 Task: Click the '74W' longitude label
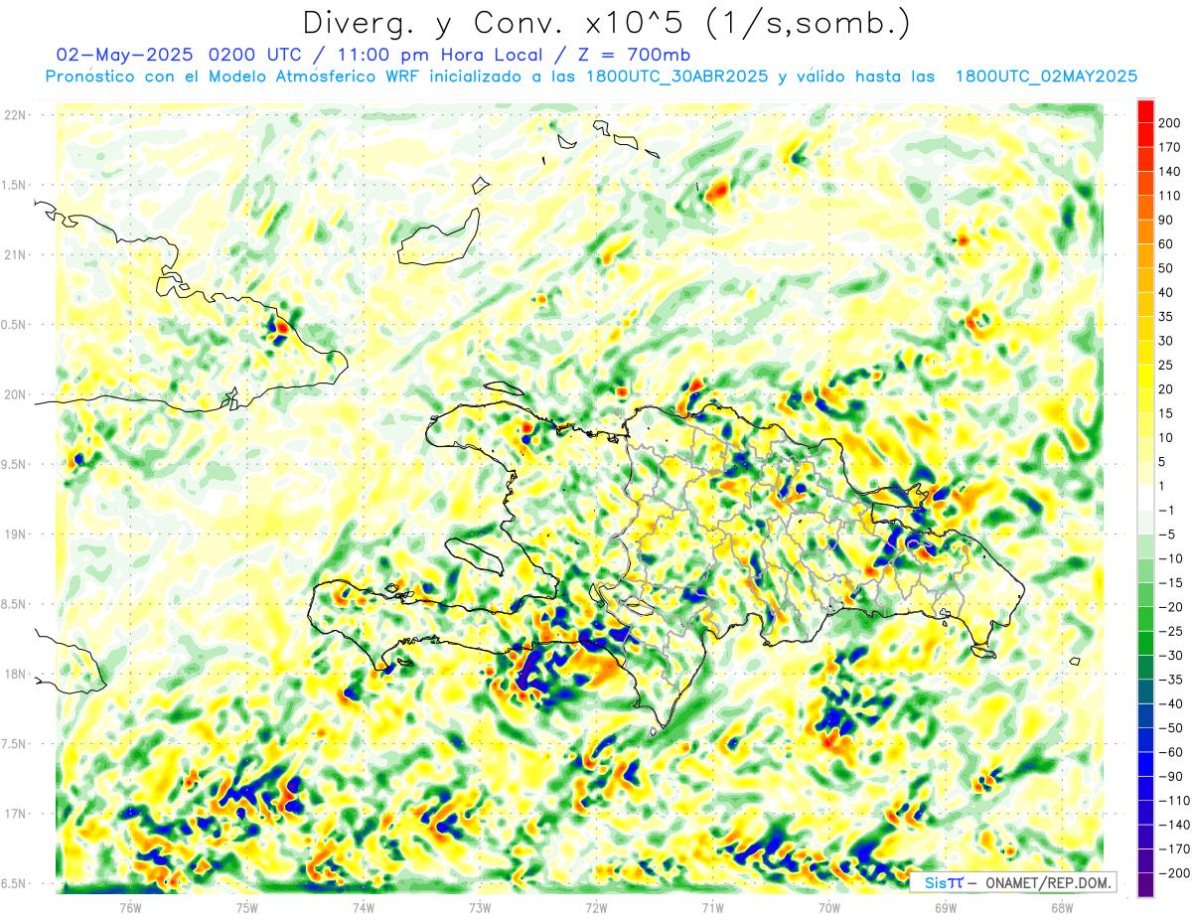364,908
